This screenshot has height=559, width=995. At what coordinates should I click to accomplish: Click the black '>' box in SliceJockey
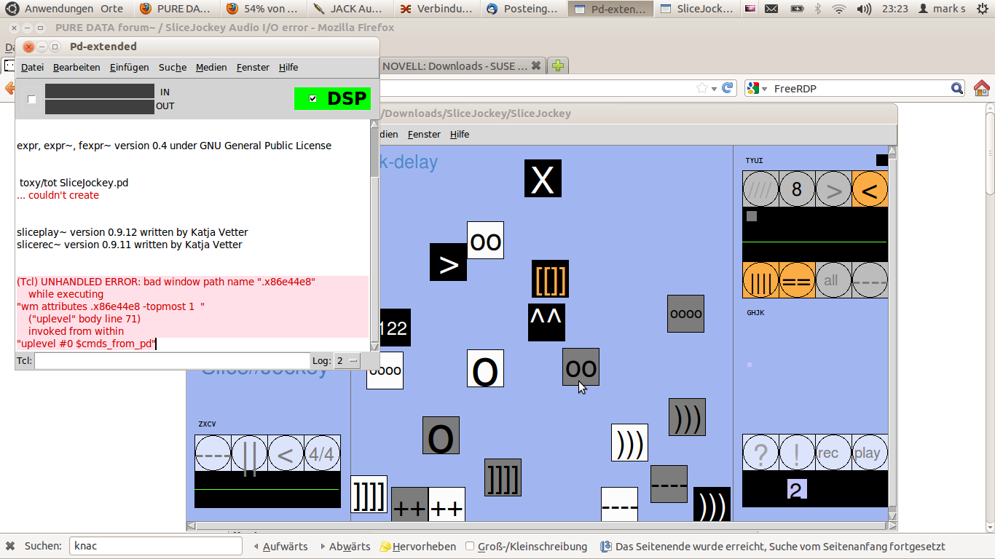pyautogui.click(x=448, y=262)
